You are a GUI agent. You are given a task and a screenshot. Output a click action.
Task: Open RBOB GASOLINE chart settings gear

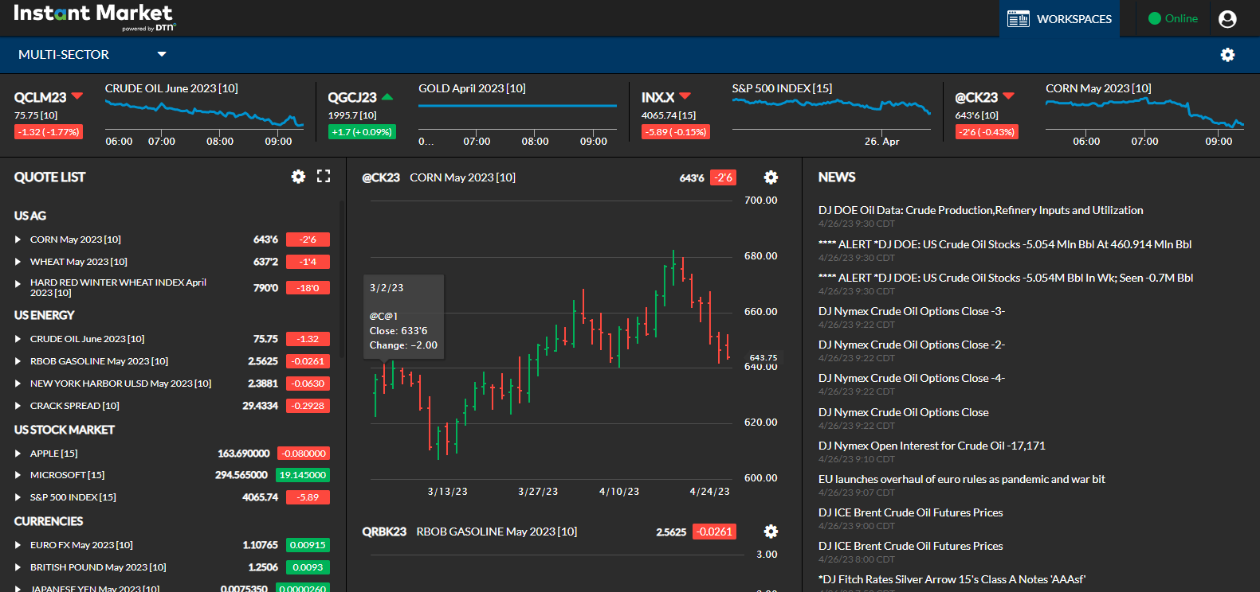point(771,532)
